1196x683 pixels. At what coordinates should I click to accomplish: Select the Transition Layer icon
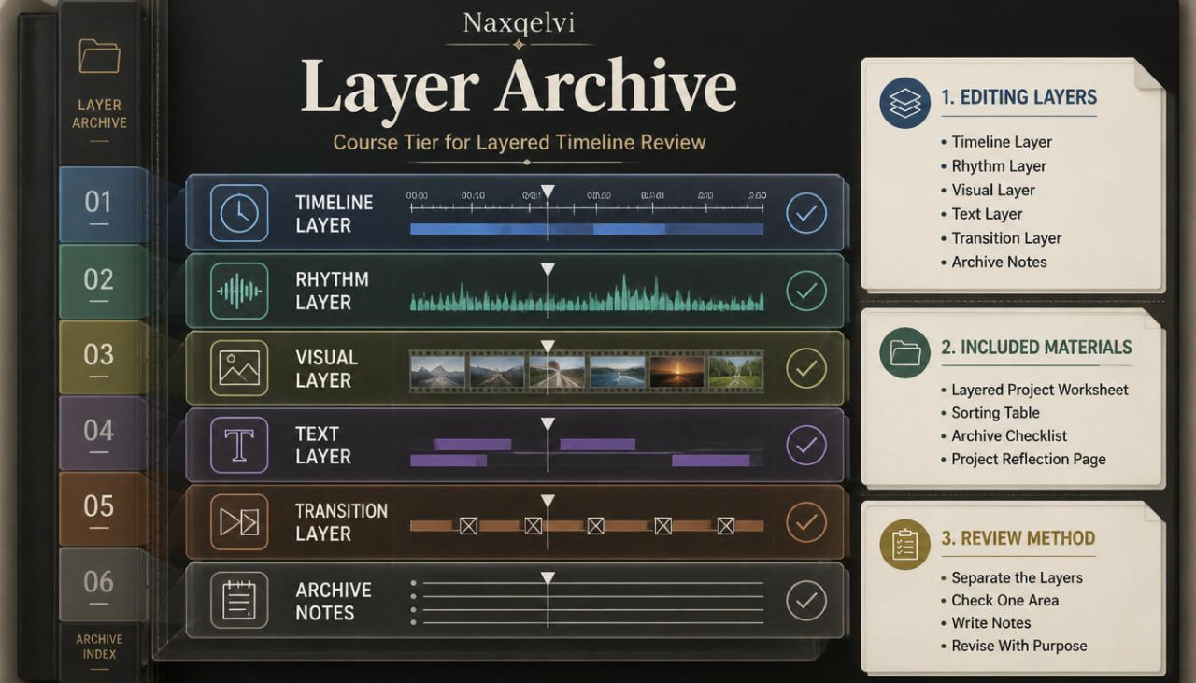point(239,522)
